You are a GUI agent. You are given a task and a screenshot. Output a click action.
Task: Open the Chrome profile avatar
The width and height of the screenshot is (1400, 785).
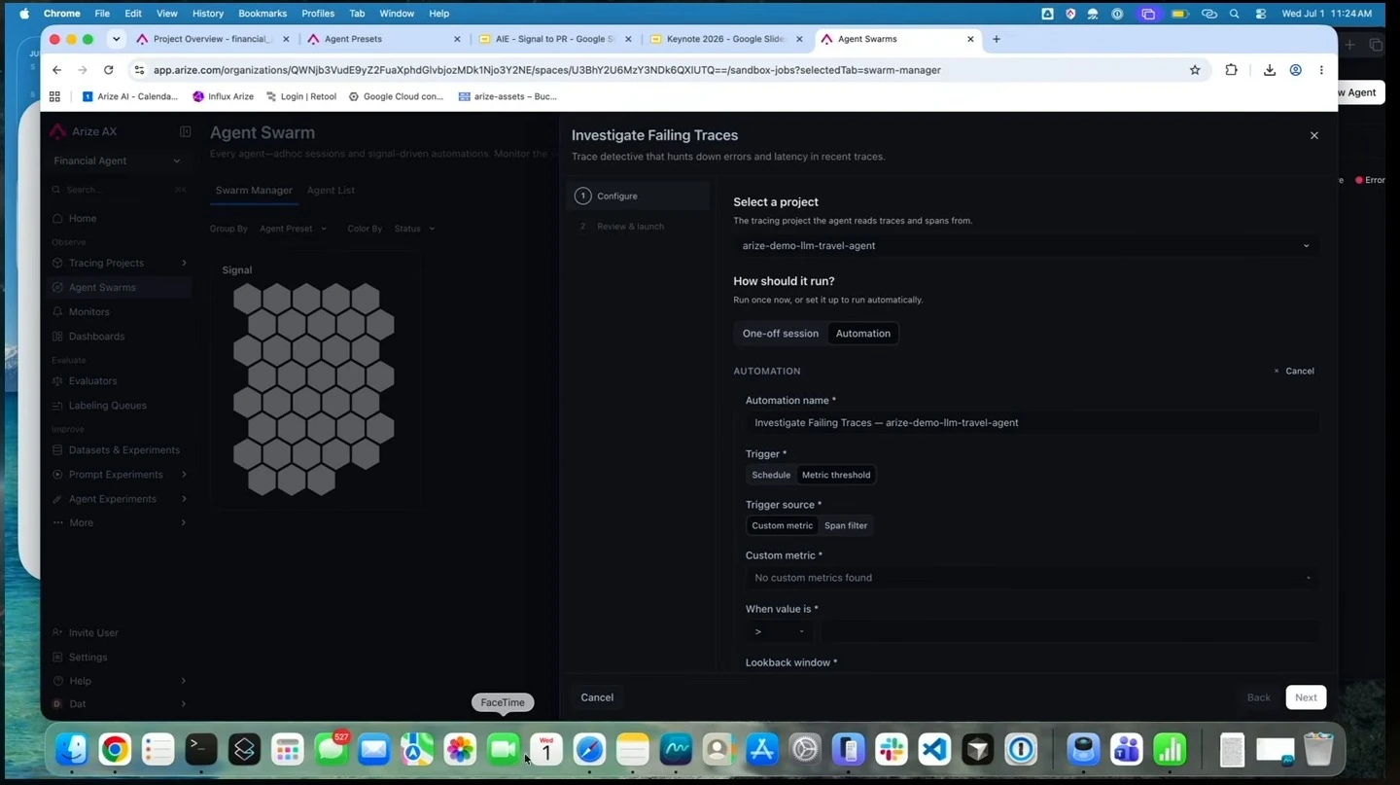1295,70
